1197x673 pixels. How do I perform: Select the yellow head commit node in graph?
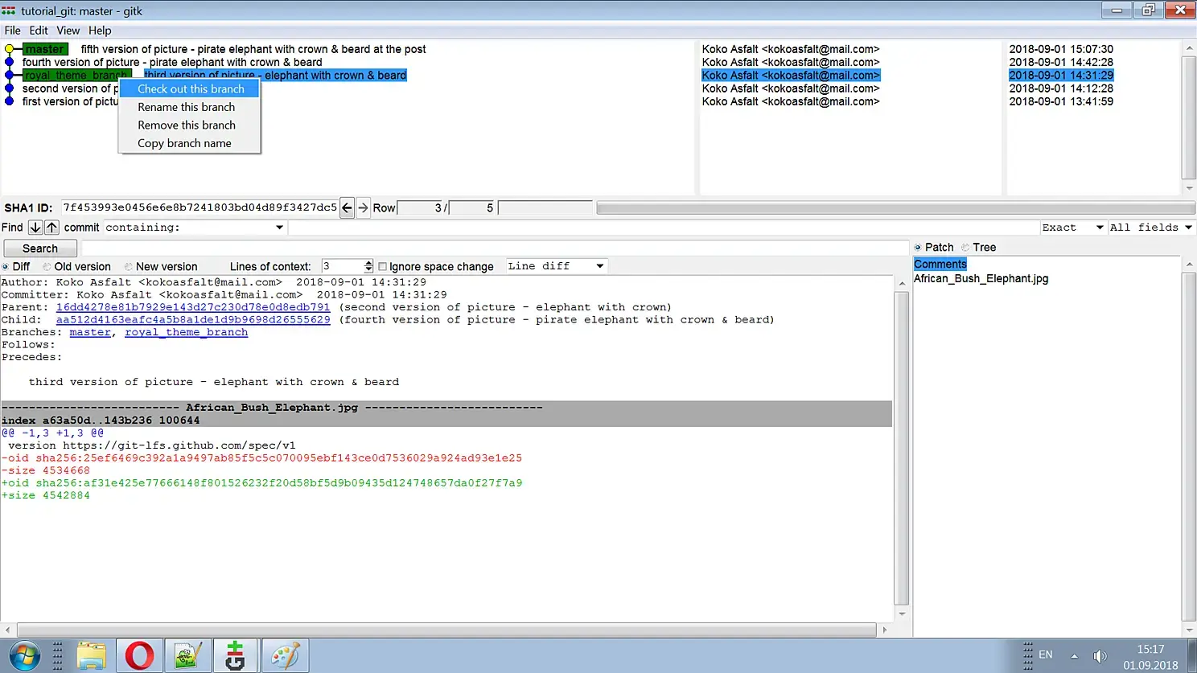click(9, 49)
